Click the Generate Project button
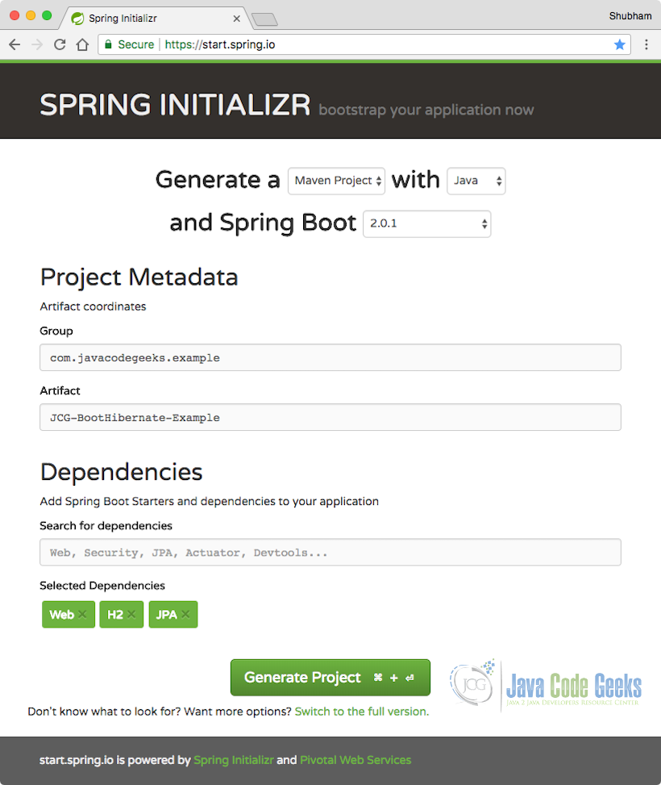This screenshot has height=785, width=661. coord(330,678)
